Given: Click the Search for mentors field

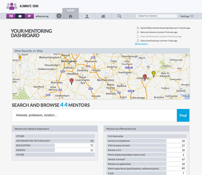Looking at the screenshot, I should [x=157, y=16].
